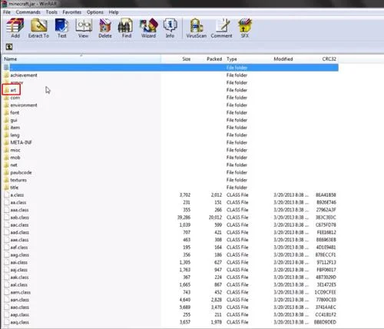Open the Options menu
Viewport: 384px width, 329px height.
[x=95, y=12]
